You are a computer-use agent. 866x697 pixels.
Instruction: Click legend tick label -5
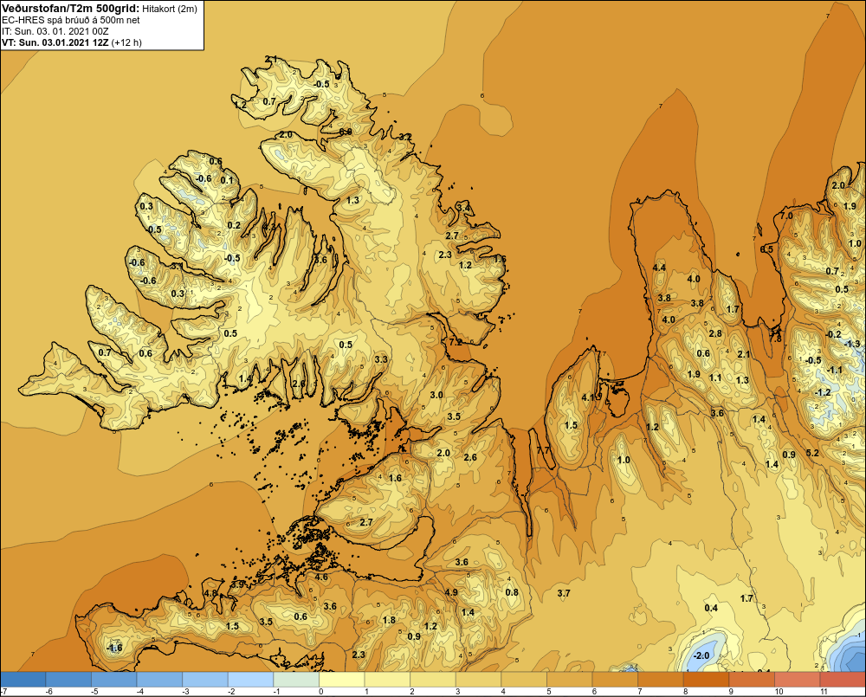pyautogui.click(x=94, y=692)
